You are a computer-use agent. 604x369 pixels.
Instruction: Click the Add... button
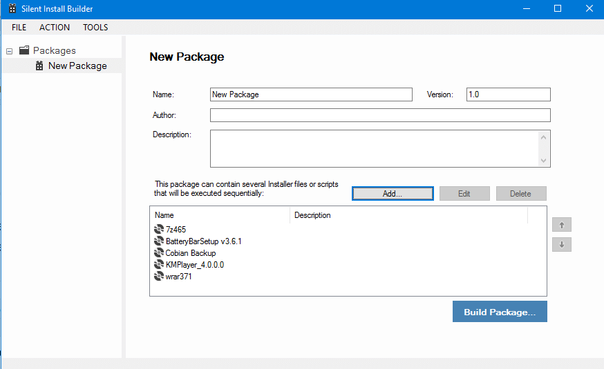[x=393, y=193]
